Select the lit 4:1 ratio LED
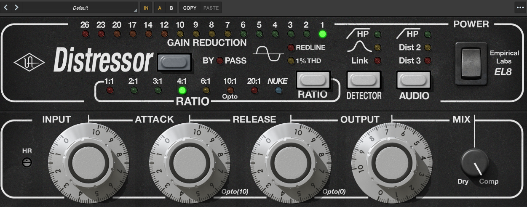Viewport: 527px width, 207px height. (182, 90)
